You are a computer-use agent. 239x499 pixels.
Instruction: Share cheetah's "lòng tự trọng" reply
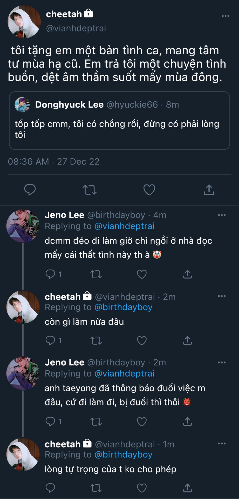[187, 488]
